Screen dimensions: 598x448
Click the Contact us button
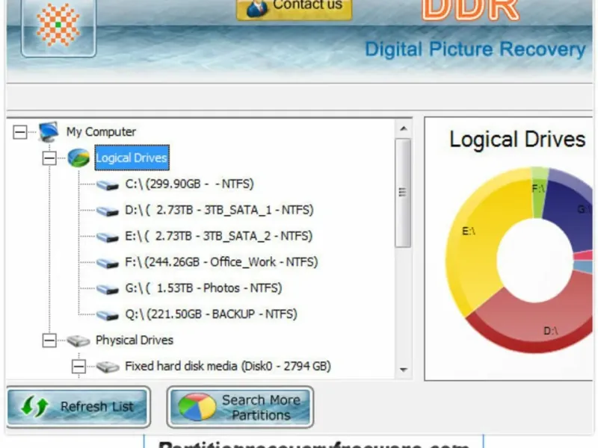294,9
